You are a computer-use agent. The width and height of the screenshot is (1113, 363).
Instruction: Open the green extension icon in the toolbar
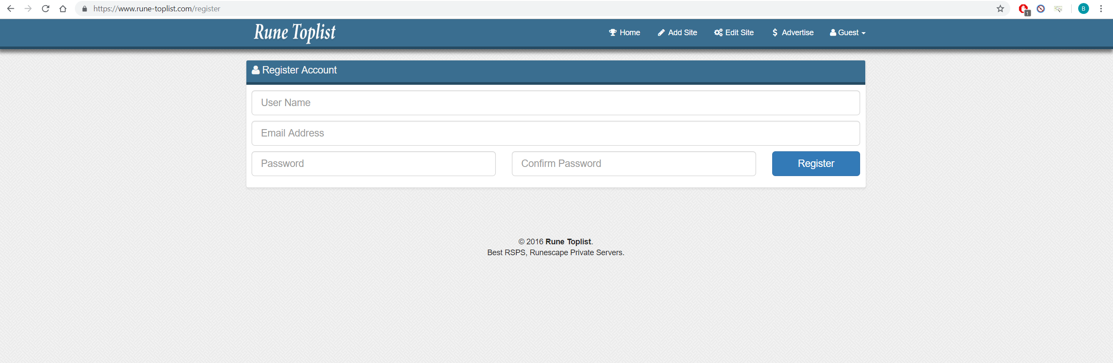[x=1058, y=9]
